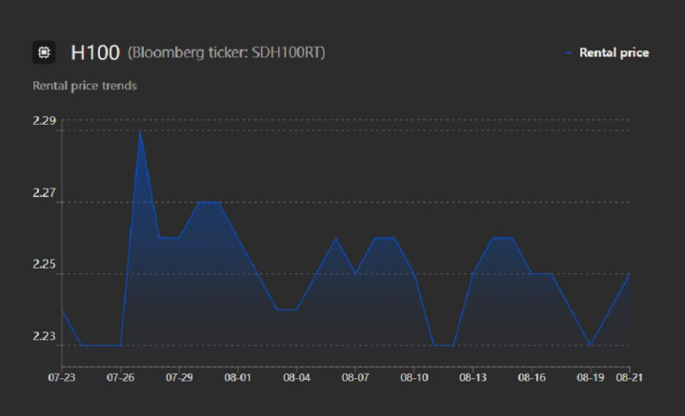Select the 08-01 x-axis date label
The width and height of the screenshot is (685, 416).
[237, 378]
